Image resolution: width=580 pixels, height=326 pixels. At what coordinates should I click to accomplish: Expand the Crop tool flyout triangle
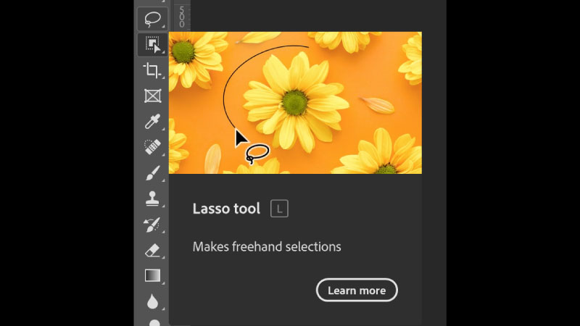[165, 78]
